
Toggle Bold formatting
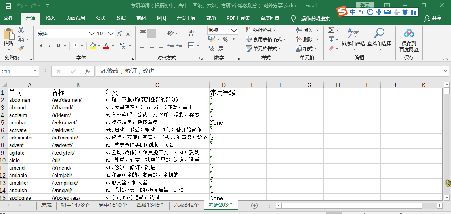tap(41, 46)
